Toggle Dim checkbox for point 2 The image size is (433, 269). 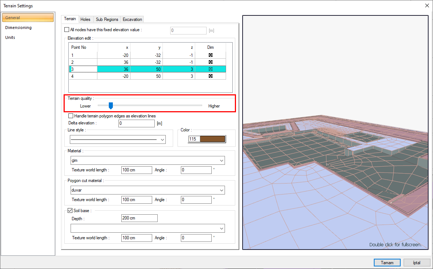[211, 62]
